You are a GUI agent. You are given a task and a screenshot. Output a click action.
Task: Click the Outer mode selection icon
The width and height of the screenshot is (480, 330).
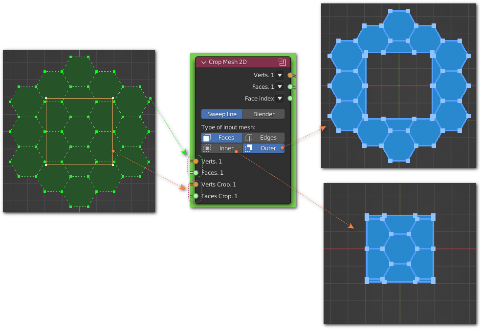pyautogui.click(x=249, y=148)
